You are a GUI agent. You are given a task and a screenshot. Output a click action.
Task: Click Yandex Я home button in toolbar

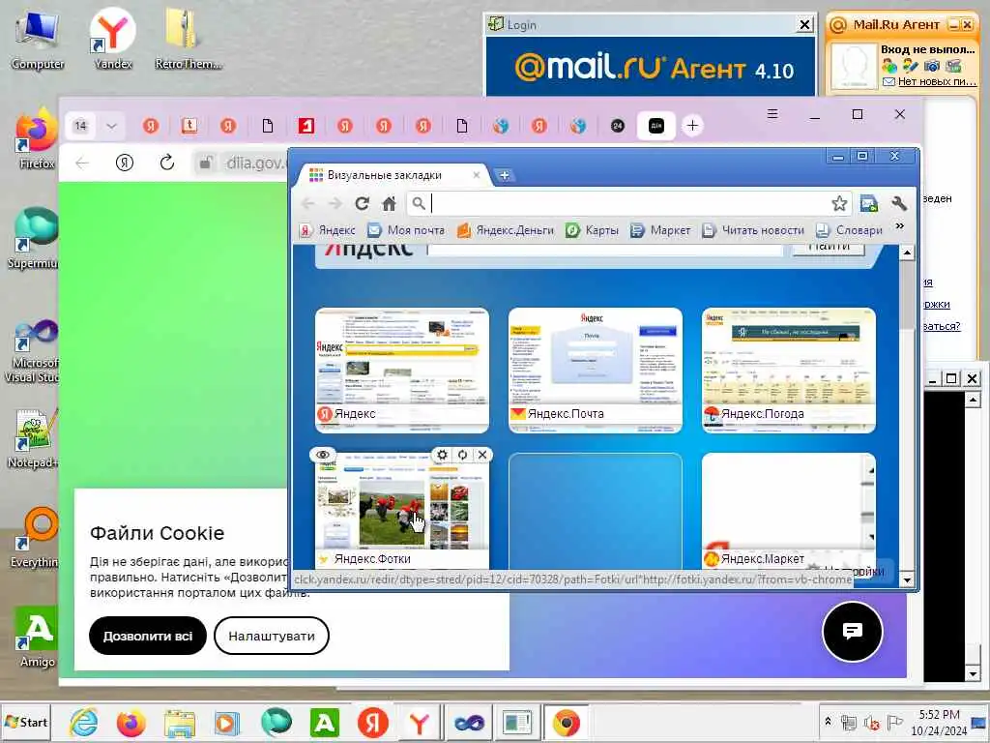[x=125, y=163]
